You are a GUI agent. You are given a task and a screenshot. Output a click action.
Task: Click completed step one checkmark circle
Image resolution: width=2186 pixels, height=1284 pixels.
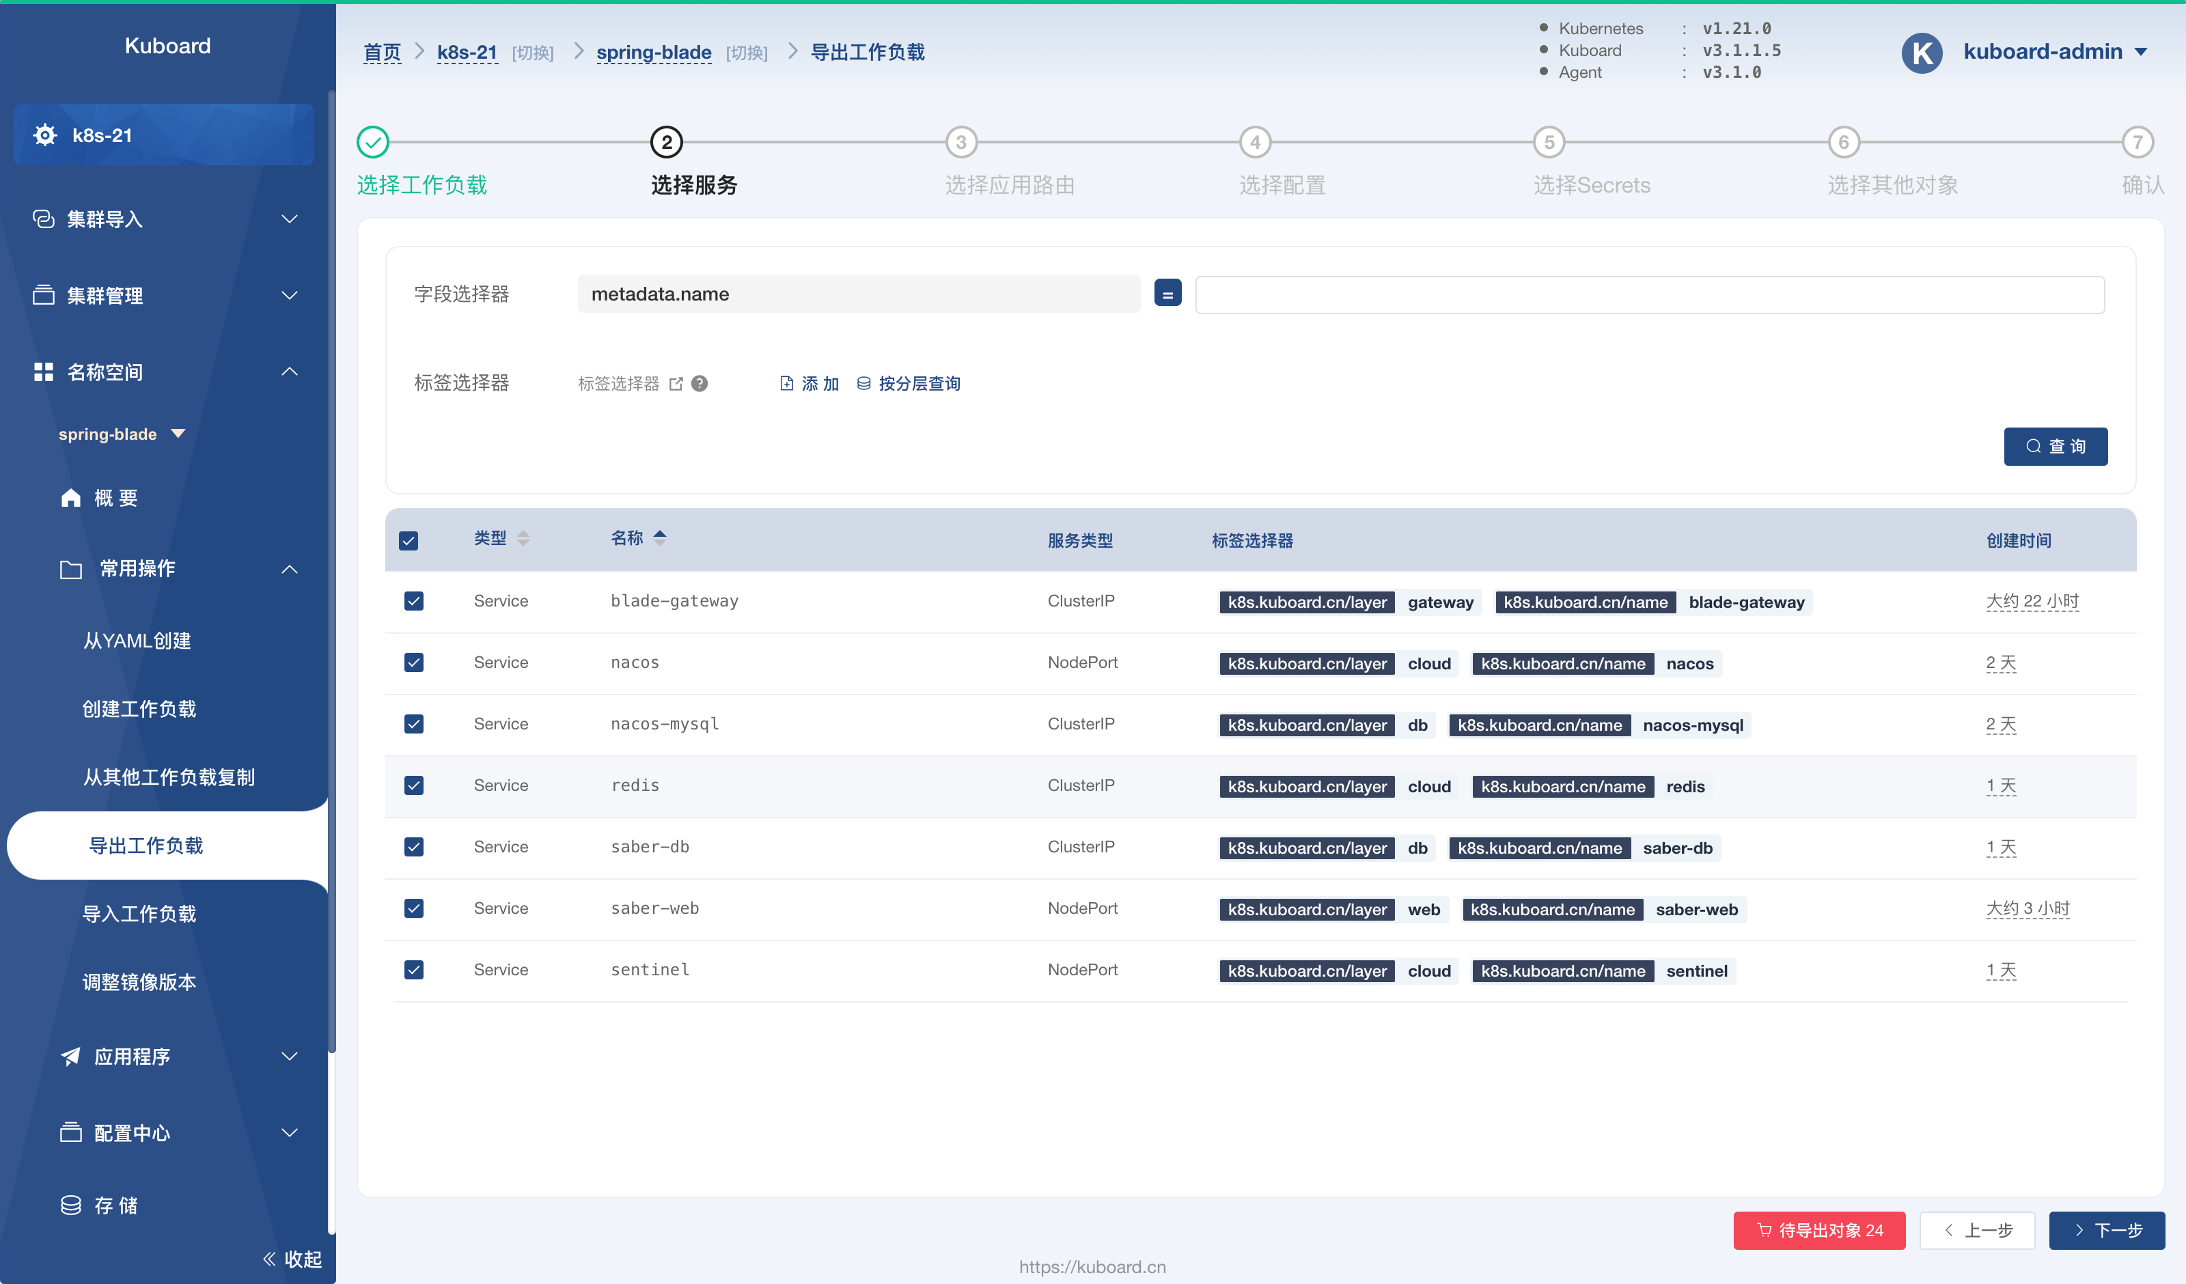click(373, 142)
